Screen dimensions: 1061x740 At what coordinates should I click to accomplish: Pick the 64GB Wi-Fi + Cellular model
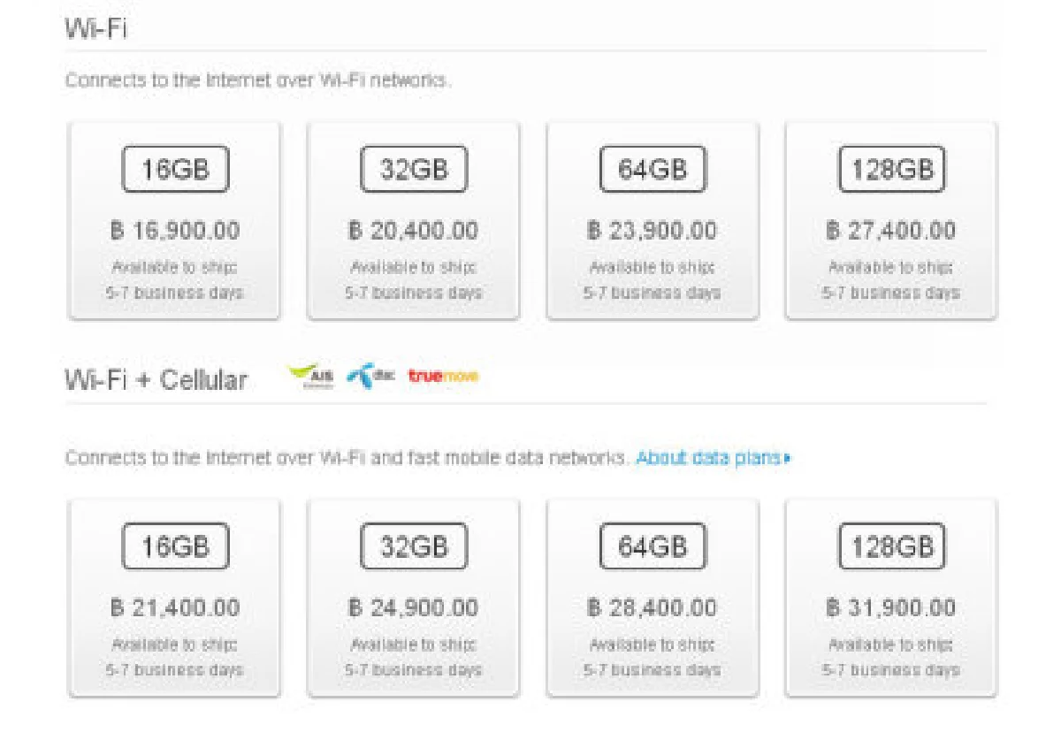[653, 547]
